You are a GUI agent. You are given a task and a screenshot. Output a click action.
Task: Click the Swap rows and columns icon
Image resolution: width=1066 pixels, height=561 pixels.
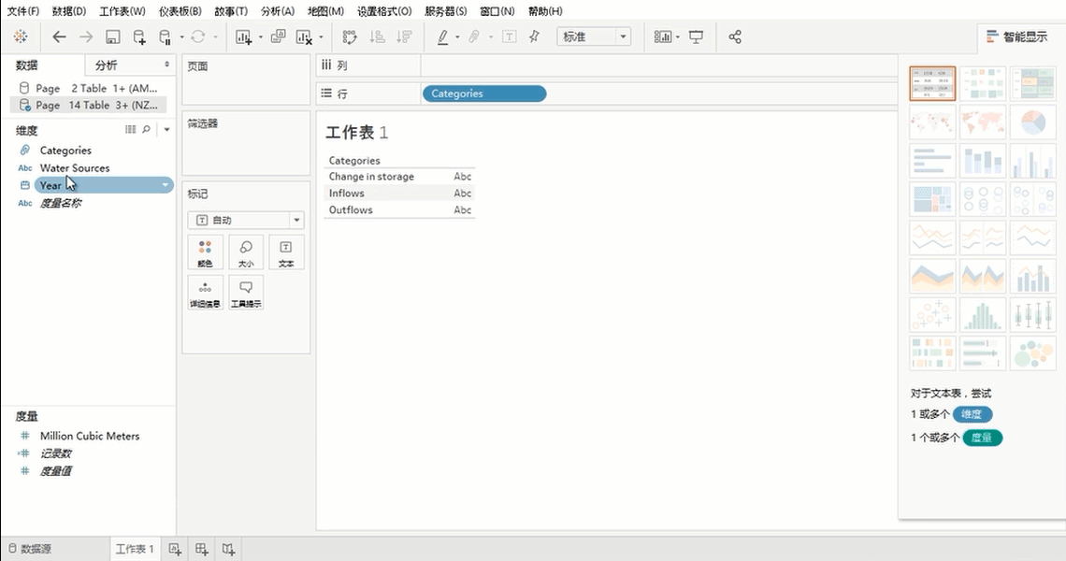click(350, 37)
